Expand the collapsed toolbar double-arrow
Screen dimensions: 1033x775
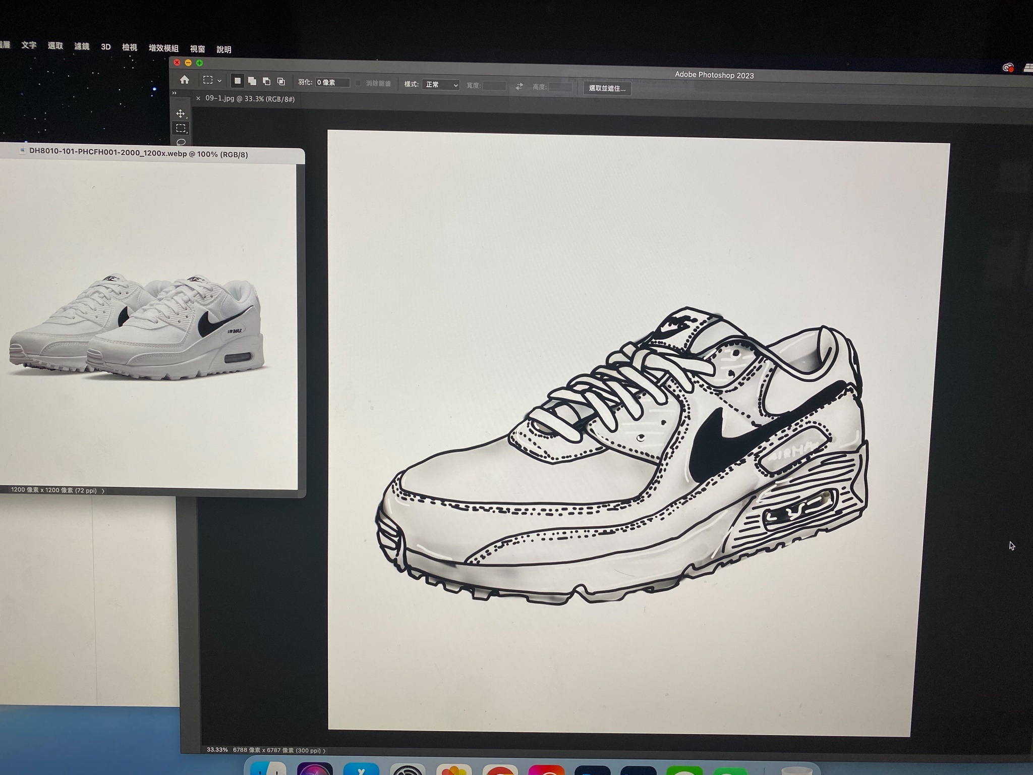[x=175, y=93]
